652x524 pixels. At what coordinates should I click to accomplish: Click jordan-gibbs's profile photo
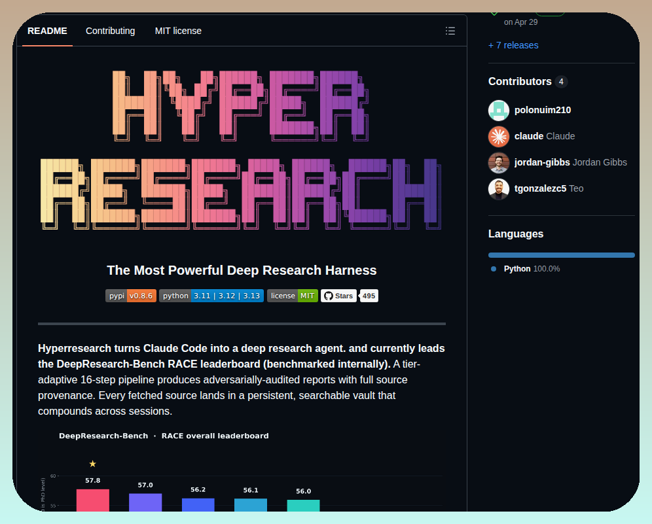click(499, 162)
